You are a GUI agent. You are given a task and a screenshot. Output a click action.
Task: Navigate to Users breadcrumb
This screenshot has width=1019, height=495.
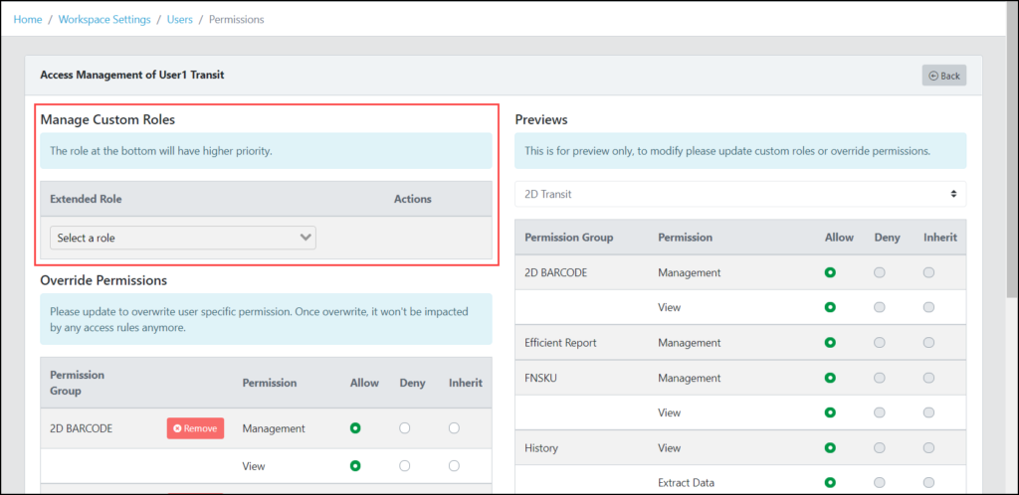180,20
